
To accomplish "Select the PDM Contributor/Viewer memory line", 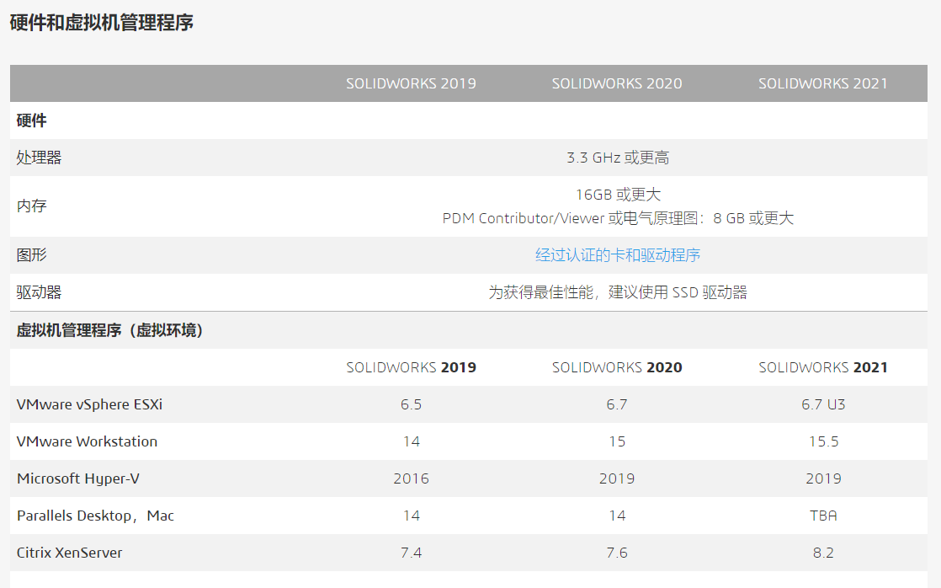I will (x=618, y=218).
